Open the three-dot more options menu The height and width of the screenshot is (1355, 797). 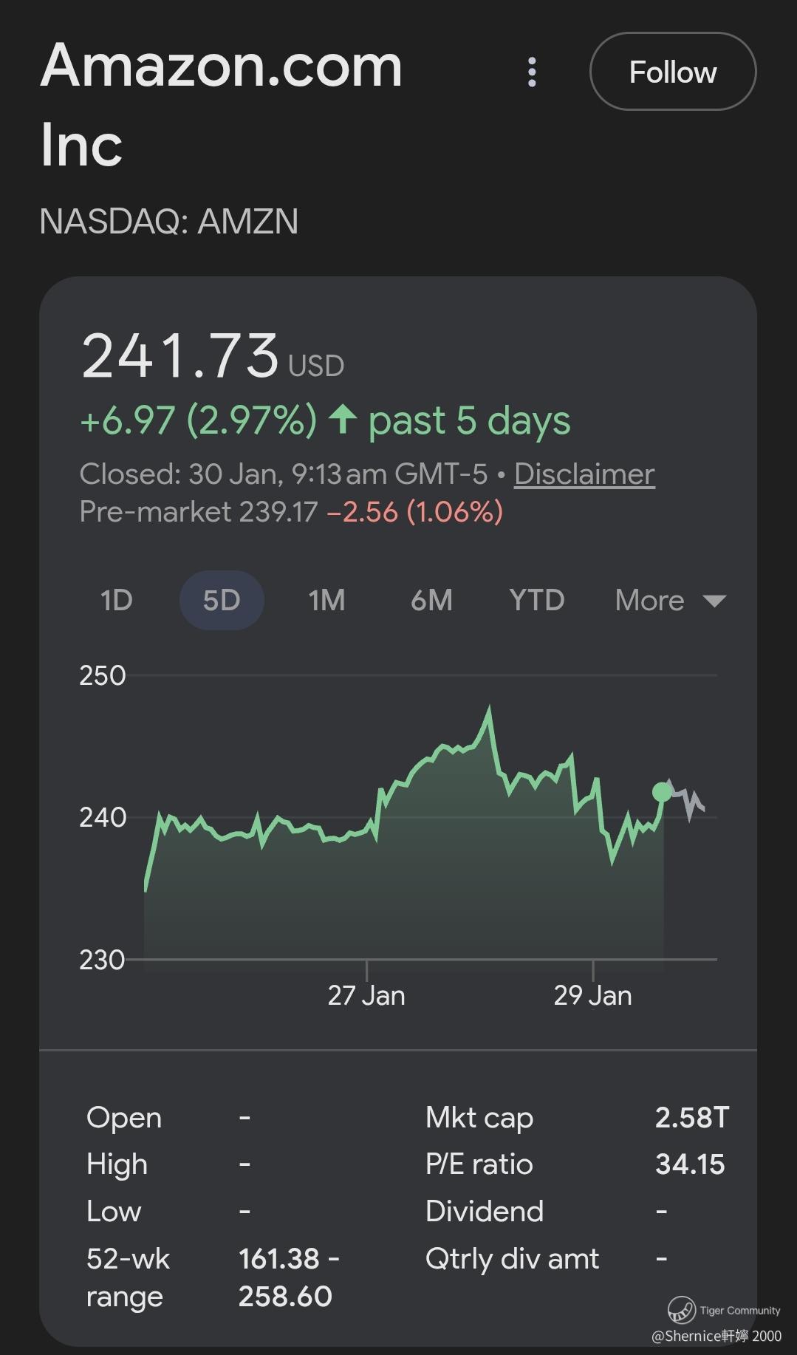click(532, 72)
